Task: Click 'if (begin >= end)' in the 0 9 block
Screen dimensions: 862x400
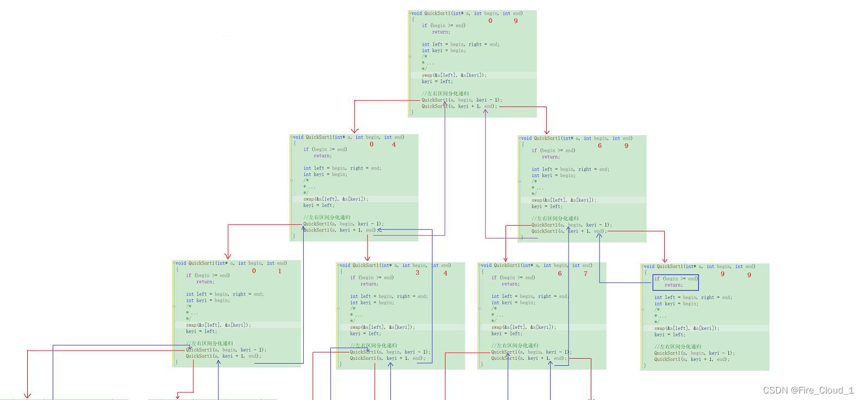Action: click(x=444, y=26)
